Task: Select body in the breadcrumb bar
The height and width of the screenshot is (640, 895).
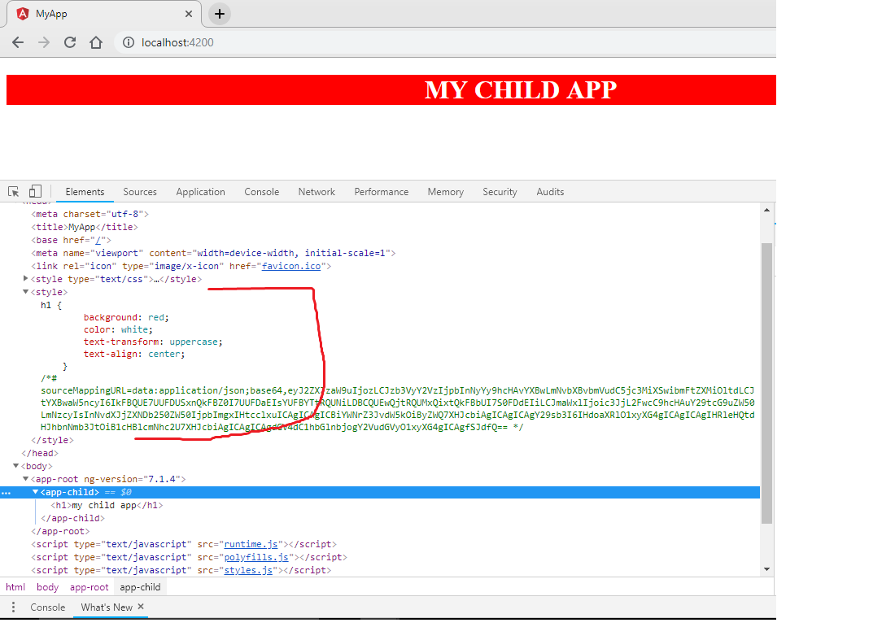Action: click(47, 587)
